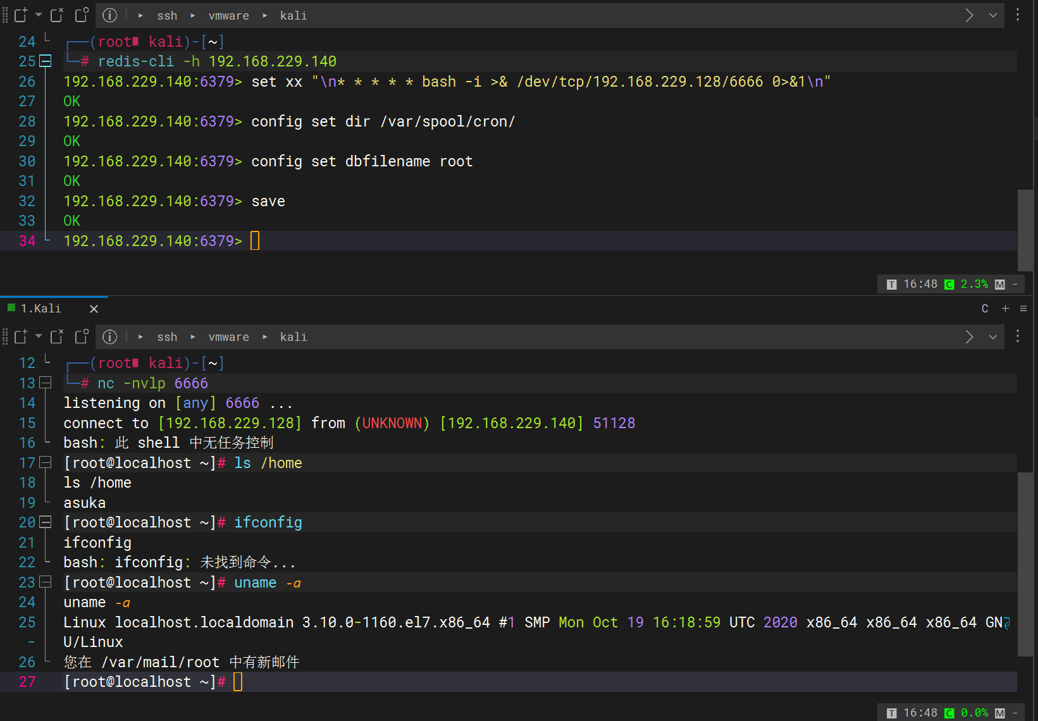Click close session icon in top pane toolbar

57,15
